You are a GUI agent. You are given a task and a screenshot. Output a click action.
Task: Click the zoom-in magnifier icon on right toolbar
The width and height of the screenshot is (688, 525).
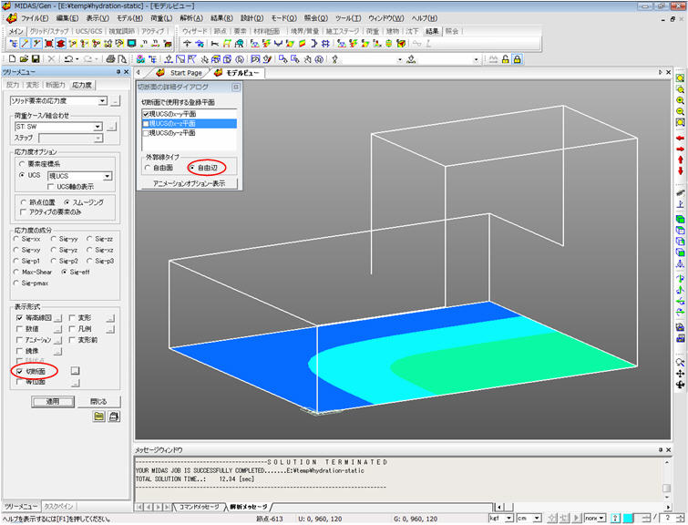tap(680, 100)
